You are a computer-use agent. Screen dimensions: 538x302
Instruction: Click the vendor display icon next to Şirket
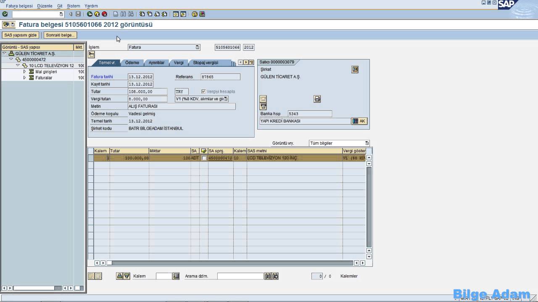(355, 70)
